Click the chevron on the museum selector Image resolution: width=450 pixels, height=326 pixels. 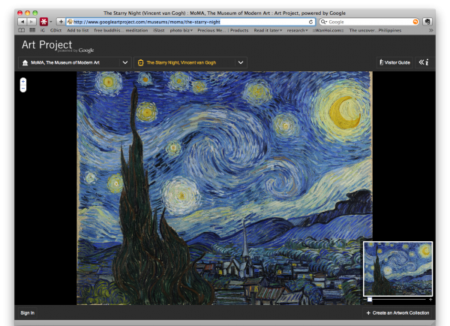coord(125,62)
